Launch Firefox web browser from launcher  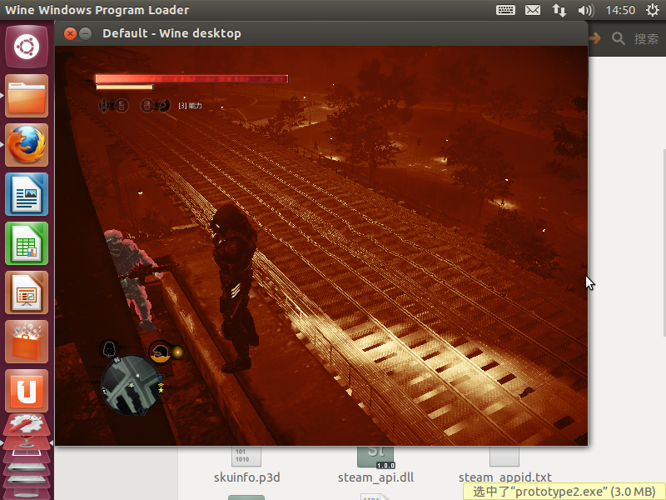point(27,145)
